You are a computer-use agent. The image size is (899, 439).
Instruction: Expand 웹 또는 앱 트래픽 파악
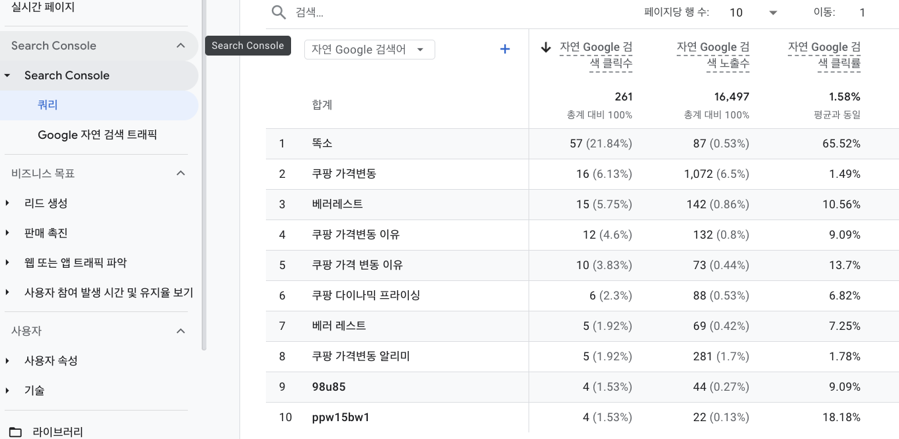(7, 262)
